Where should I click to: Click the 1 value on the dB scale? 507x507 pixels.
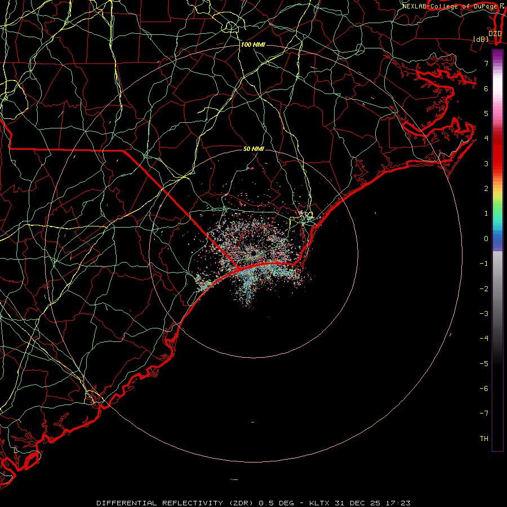pos(486,214)
